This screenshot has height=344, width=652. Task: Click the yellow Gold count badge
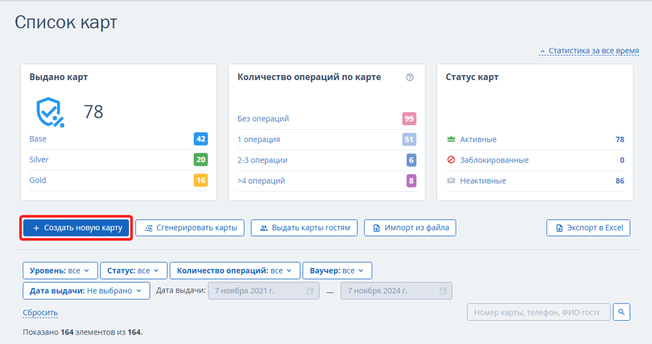click(x=201, y=180)
